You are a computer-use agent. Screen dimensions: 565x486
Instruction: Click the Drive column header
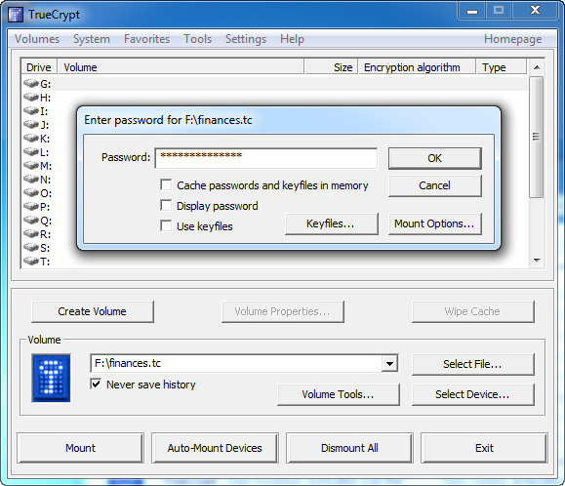pos(39,67)
